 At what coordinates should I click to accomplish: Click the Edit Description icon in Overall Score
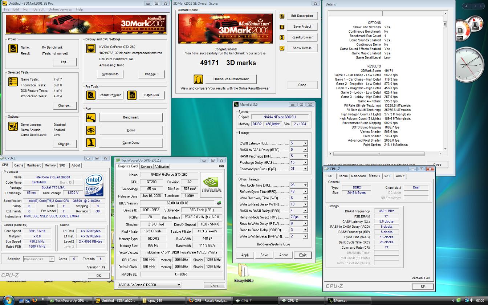[282, 16]
